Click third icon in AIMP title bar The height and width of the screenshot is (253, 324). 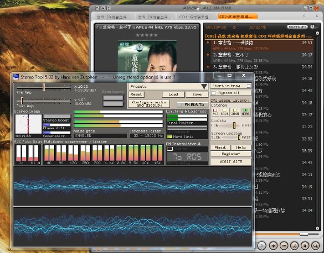tap(109, 8)
